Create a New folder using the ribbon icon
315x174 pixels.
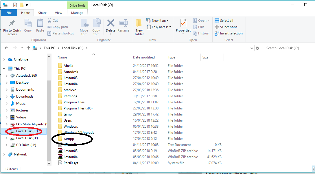139,27
